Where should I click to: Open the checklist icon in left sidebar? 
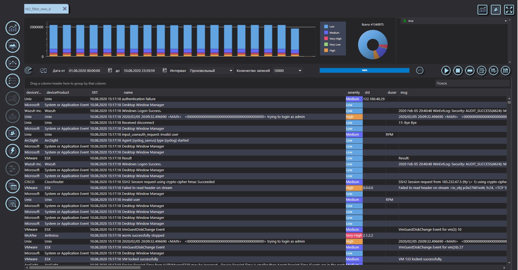coord(13,80)
